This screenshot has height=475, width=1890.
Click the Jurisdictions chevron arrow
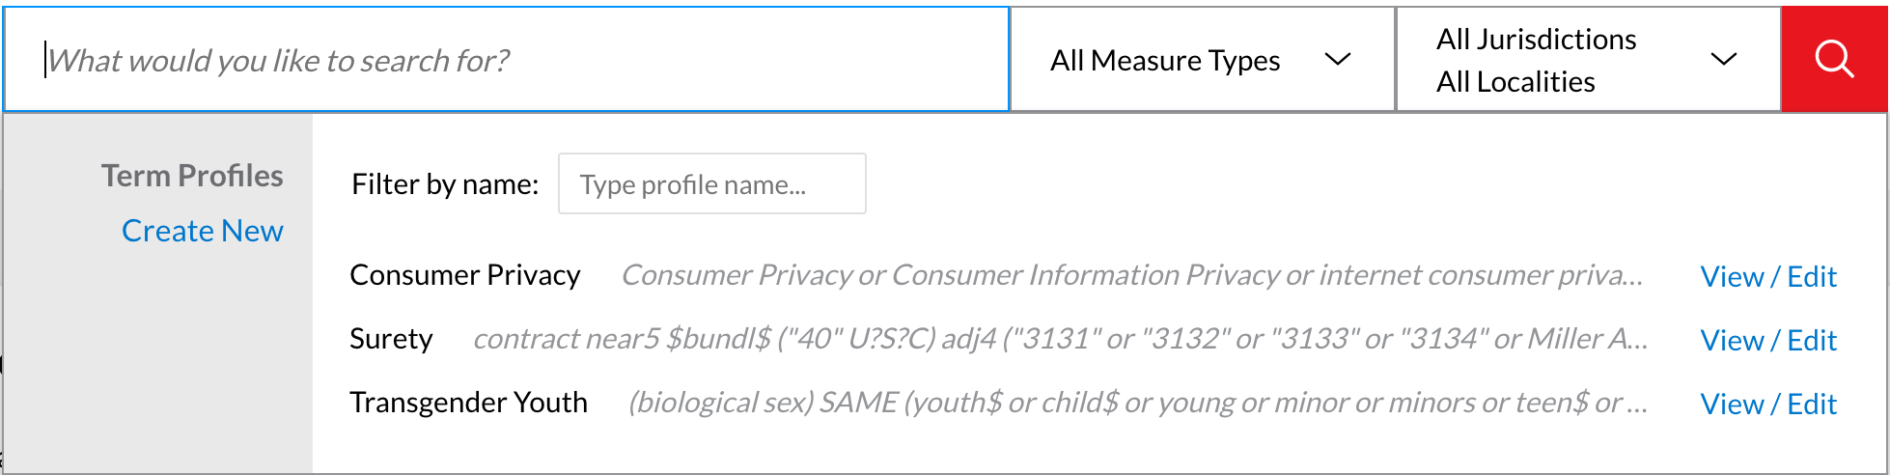coord(1723,60)
